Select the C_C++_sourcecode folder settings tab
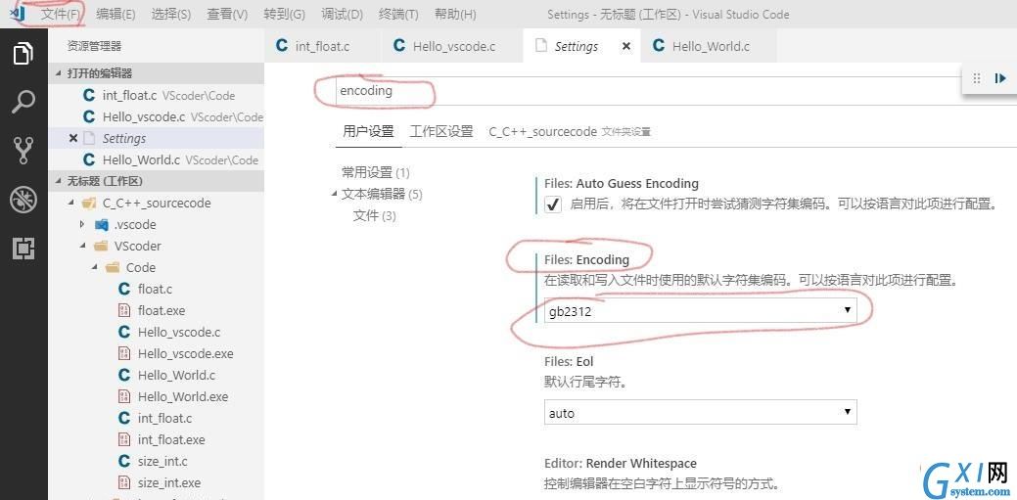The width and height of the screenshot is (1017, 500). (x=570, y=132)
